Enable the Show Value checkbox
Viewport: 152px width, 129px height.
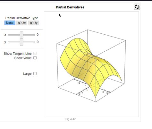pos(35,58)
